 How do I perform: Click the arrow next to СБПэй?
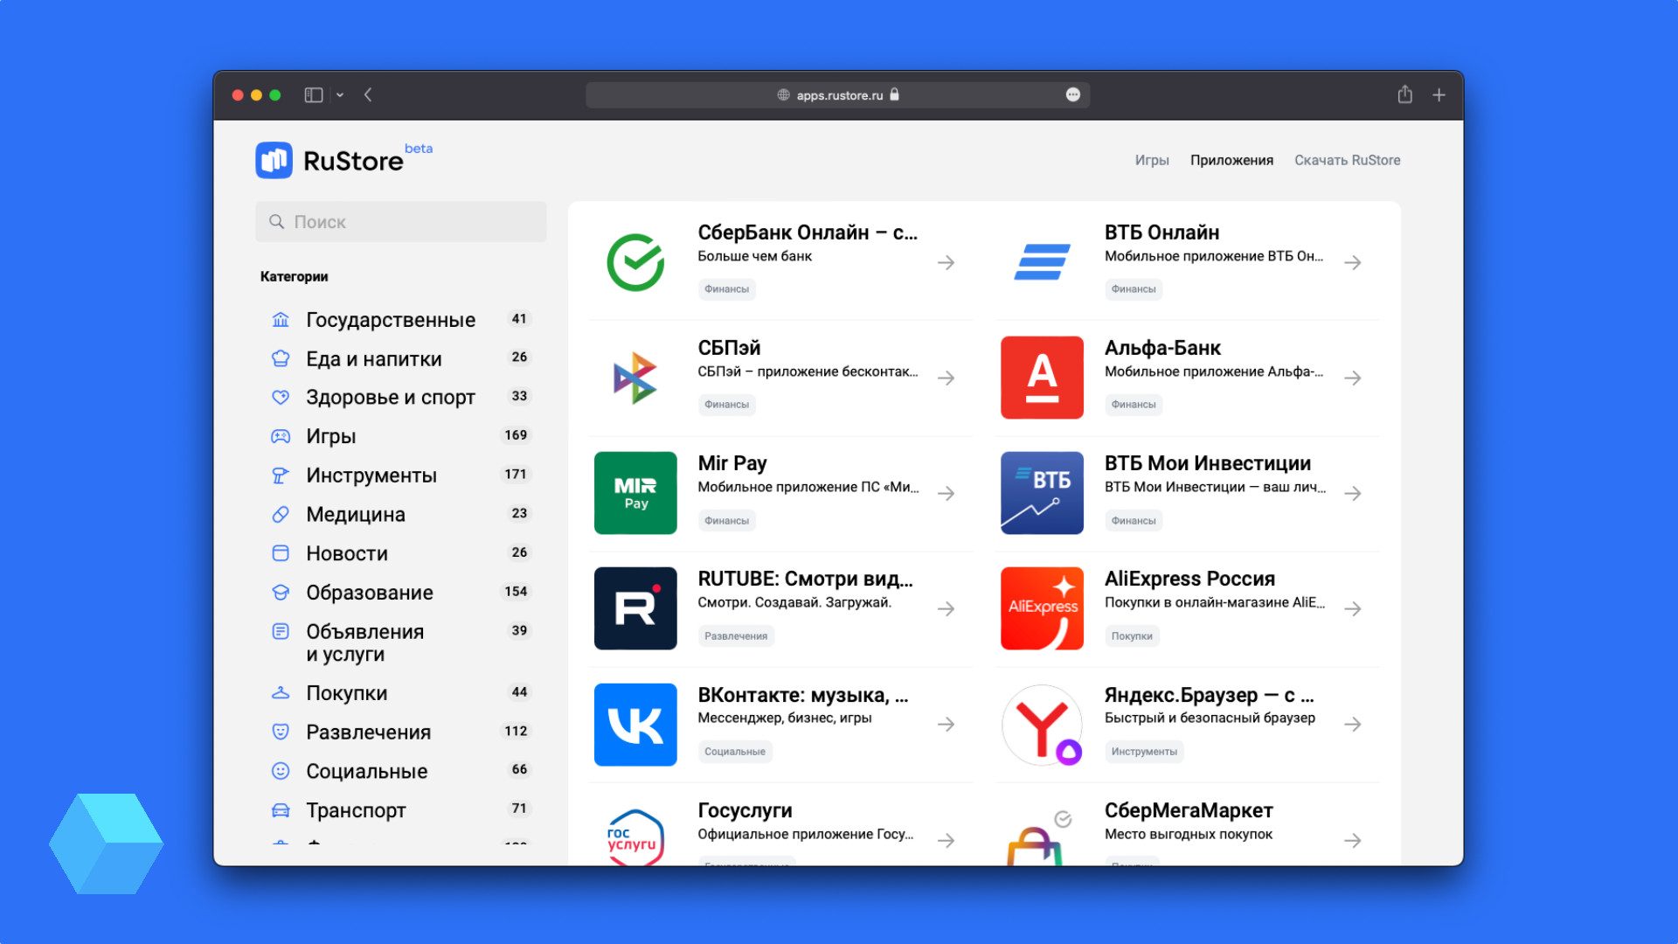point(946,378)
